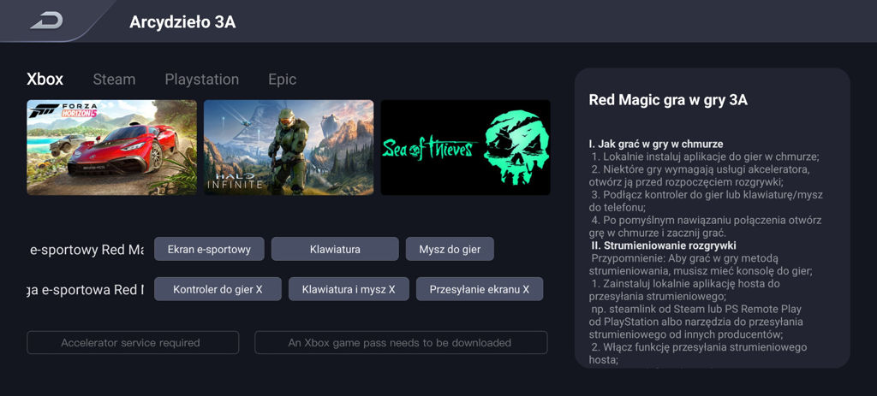
Task: Click the Klawiatura button
Action: point(335,249)
